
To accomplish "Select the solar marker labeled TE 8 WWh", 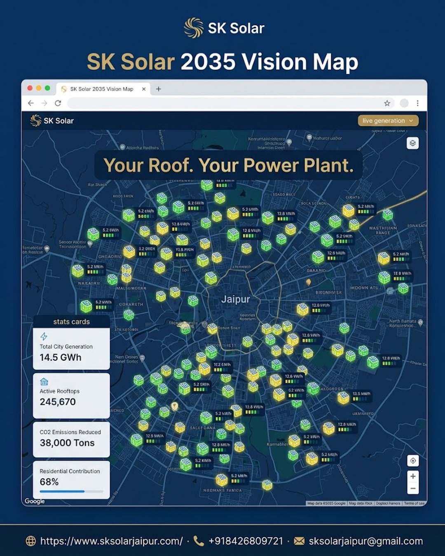I will [x=384, y=277].
